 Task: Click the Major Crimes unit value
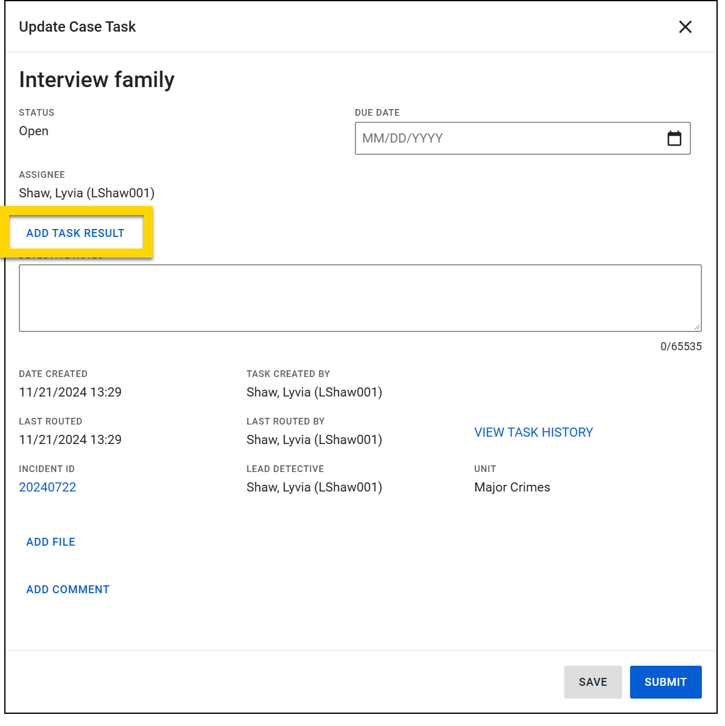pos(512,487)
